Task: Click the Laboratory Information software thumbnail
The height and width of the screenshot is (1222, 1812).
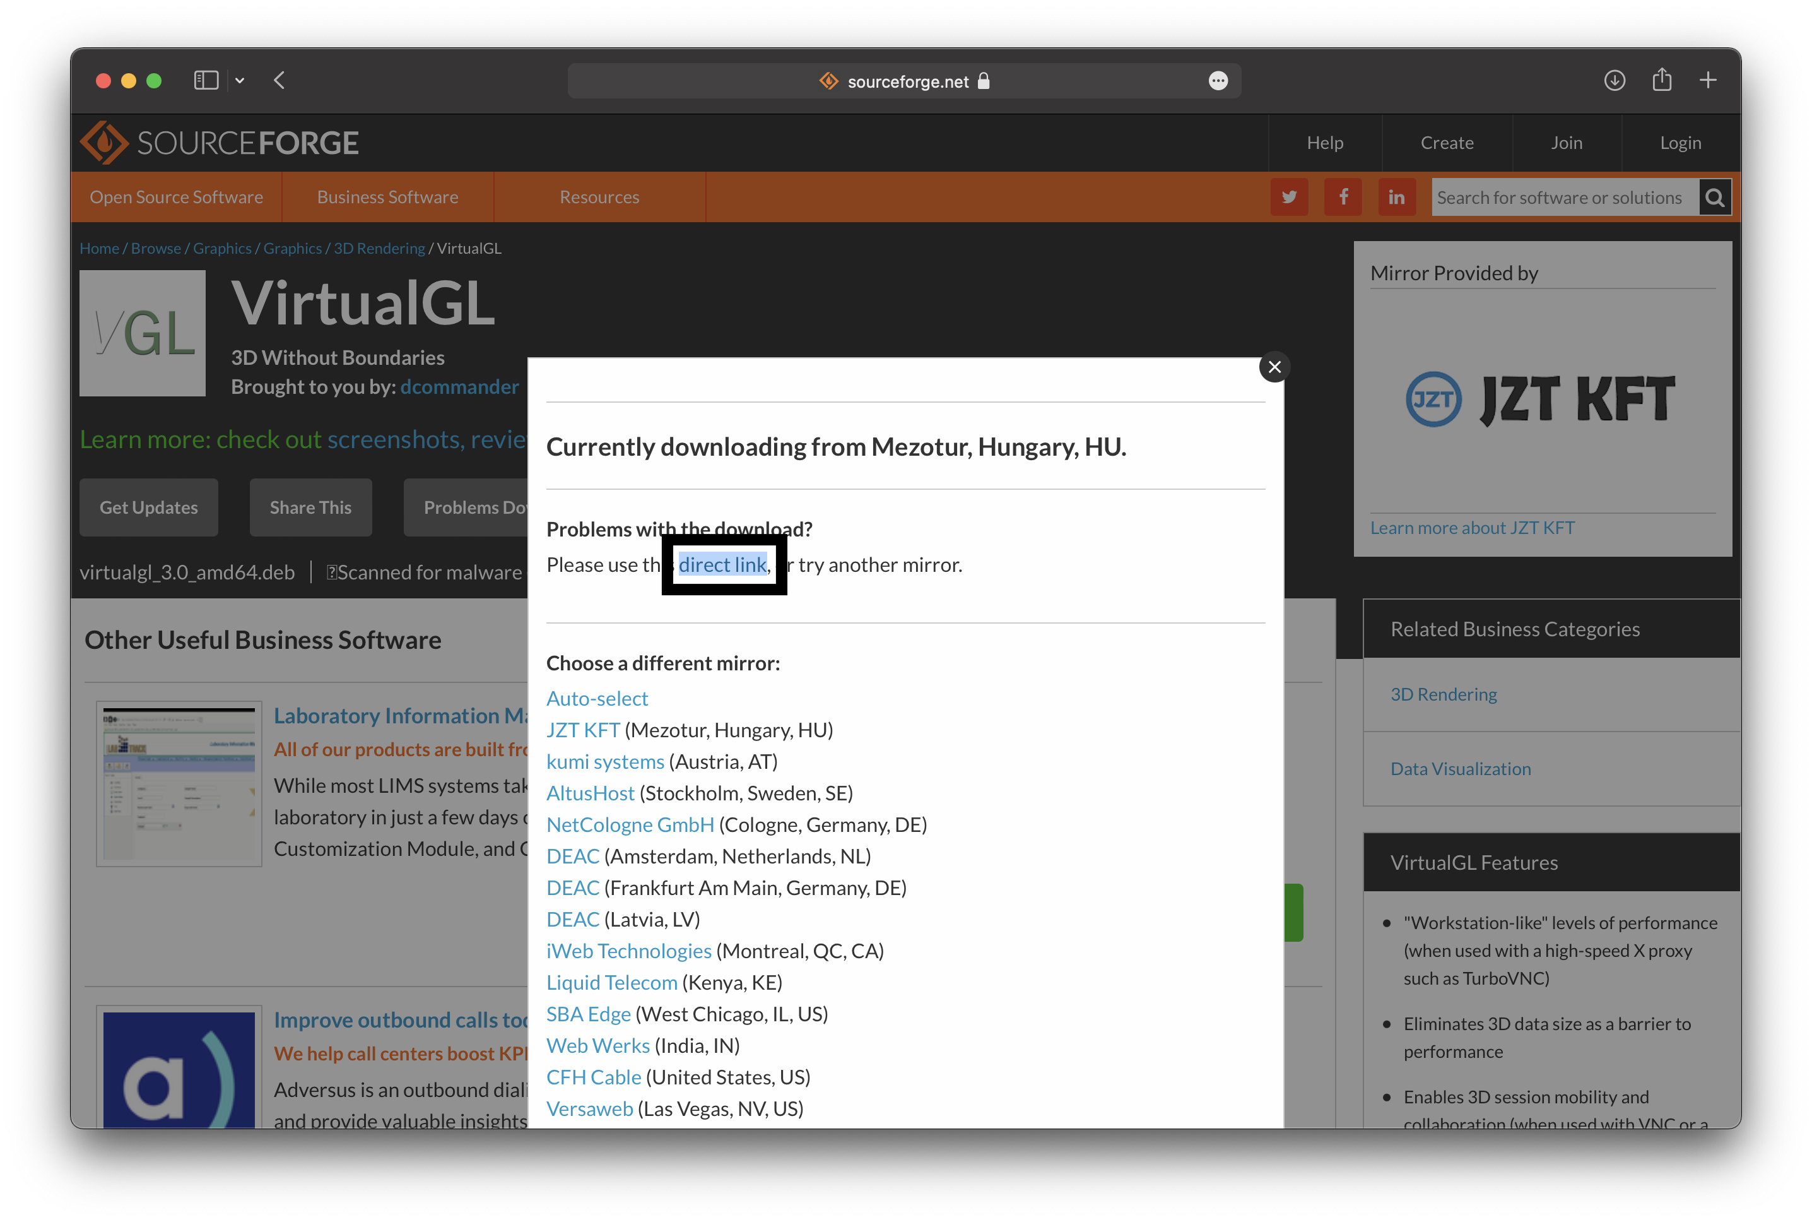Action: 179,783
